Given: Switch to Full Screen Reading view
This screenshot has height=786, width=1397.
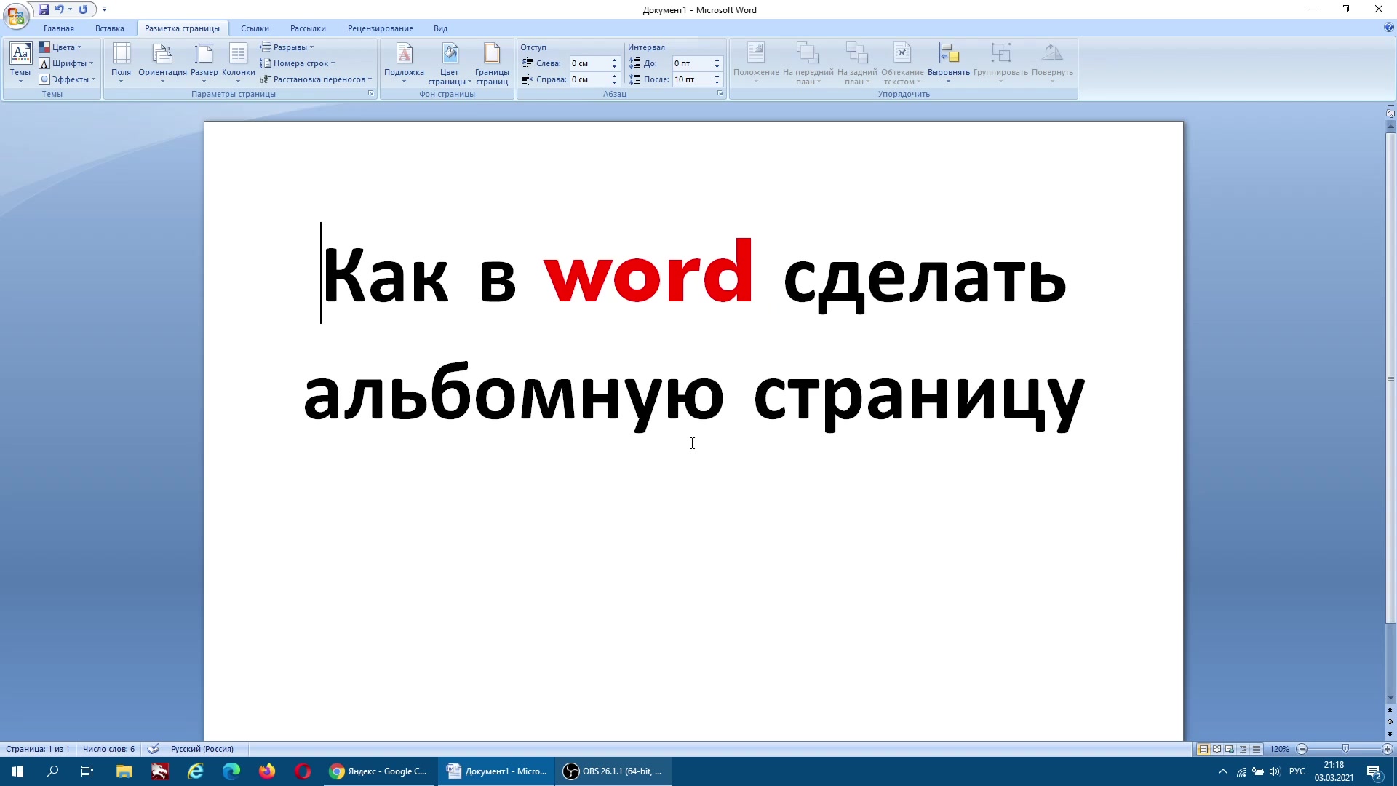Looking at the screenshot, I should tap(1217, 749).
